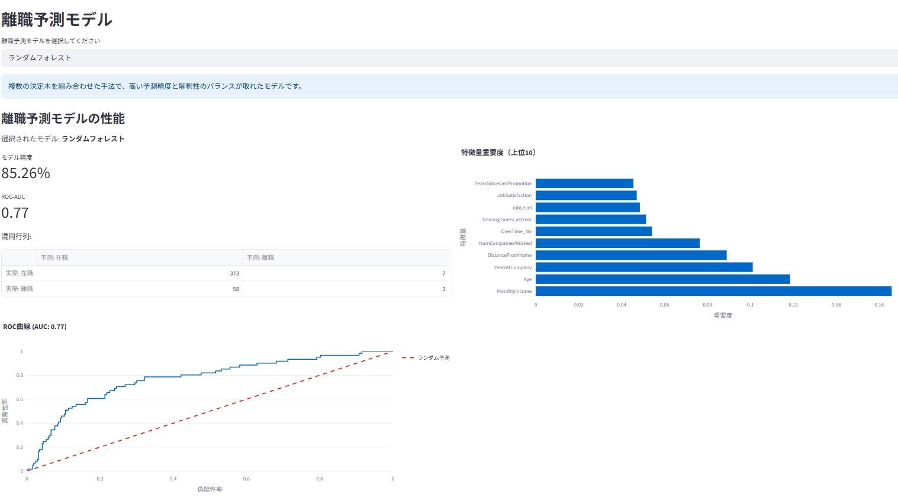The image size is (898, 497).
Task: Click the blue info box about decision trees
Action: [449, 86]
